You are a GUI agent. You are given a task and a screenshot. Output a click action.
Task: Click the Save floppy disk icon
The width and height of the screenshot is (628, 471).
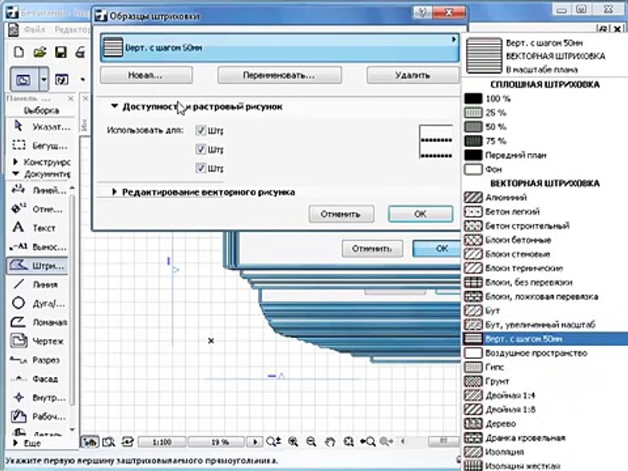coord(61,52)
